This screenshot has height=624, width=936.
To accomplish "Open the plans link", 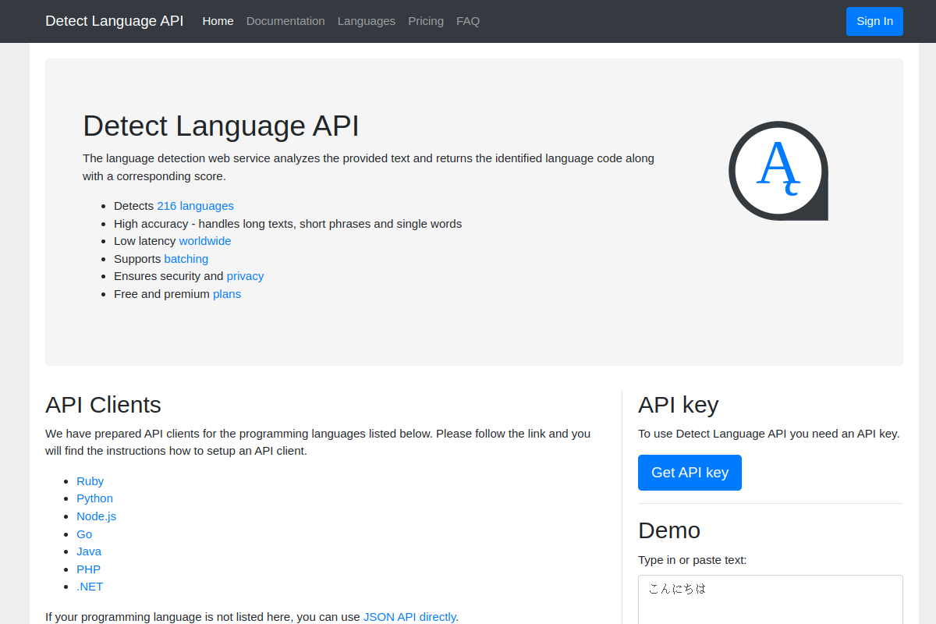I will point(227,294).
